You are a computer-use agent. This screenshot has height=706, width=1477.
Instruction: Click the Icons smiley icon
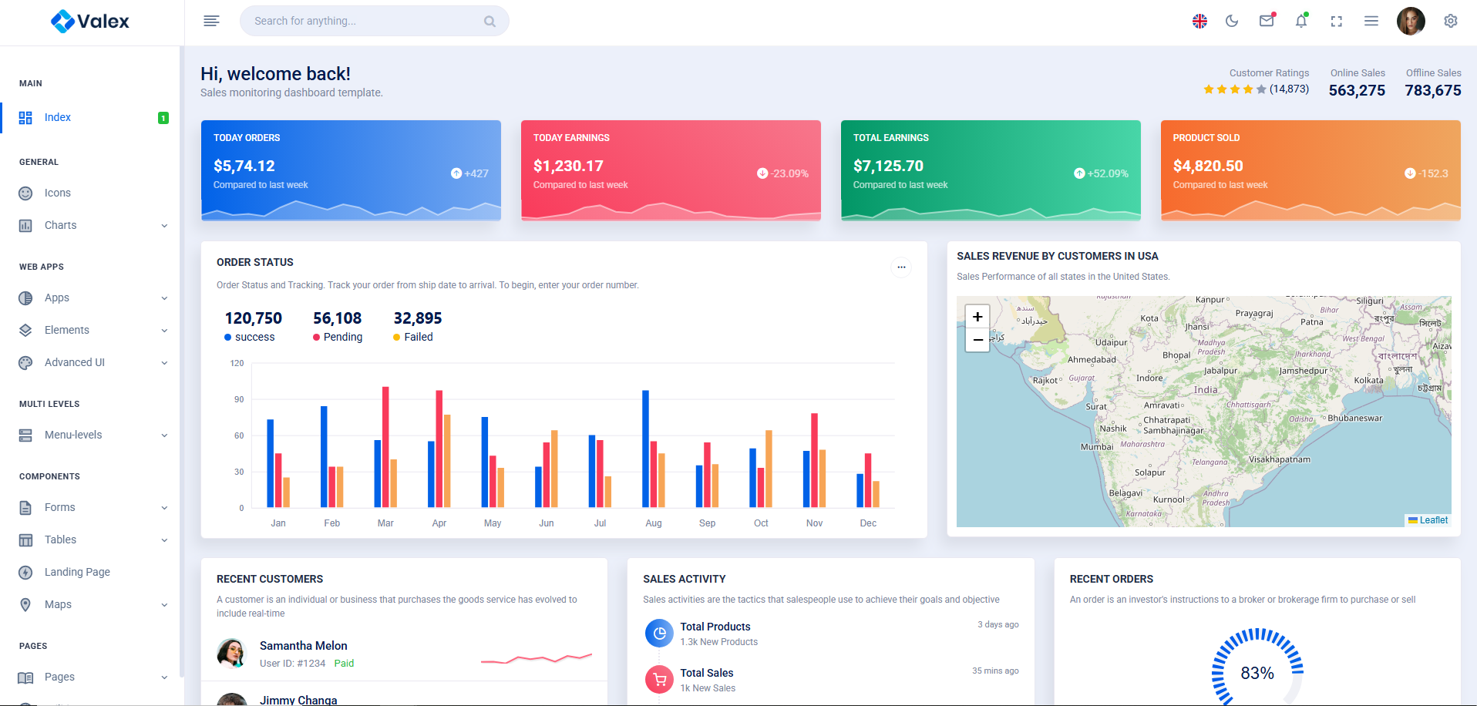click(x=25, y=193)
